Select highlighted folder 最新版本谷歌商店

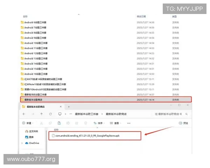(x=106, y=100)
